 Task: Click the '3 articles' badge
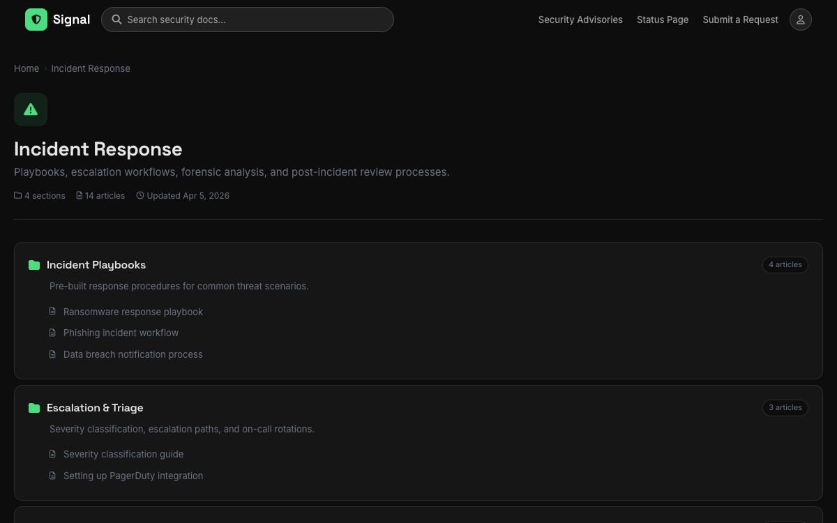(x=785, y=408)
